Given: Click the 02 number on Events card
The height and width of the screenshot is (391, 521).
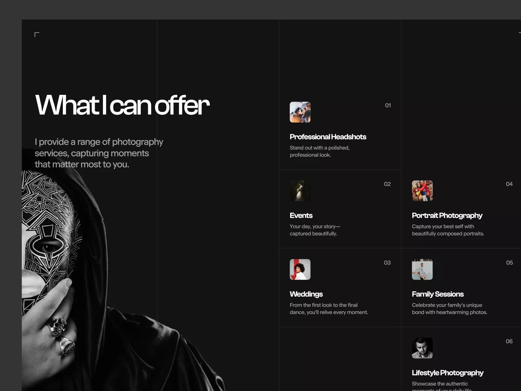Looking at the screenshot, I should click(387, 184).
